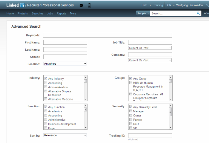
Task: Open the clipboard icon in header
Action: coord(89,5)
